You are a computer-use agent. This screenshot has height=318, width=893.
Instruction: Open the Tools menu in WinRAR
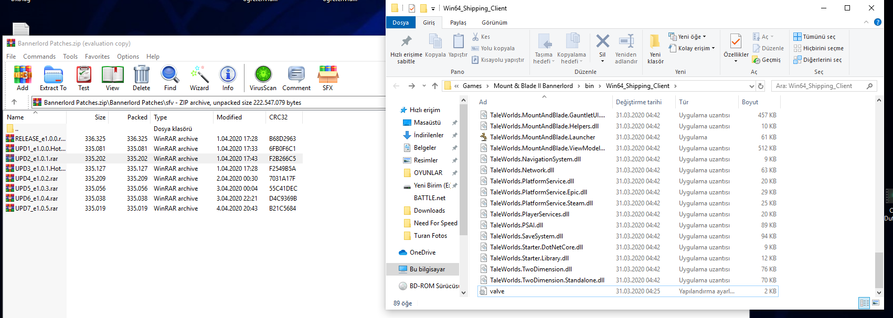[x=70, y=57]
